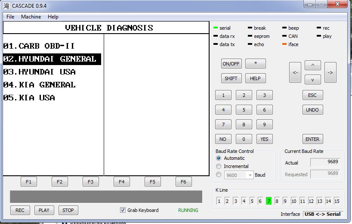Select K Line 1
This screenshot has height=224, width=352.
click(x=219, y=201)
